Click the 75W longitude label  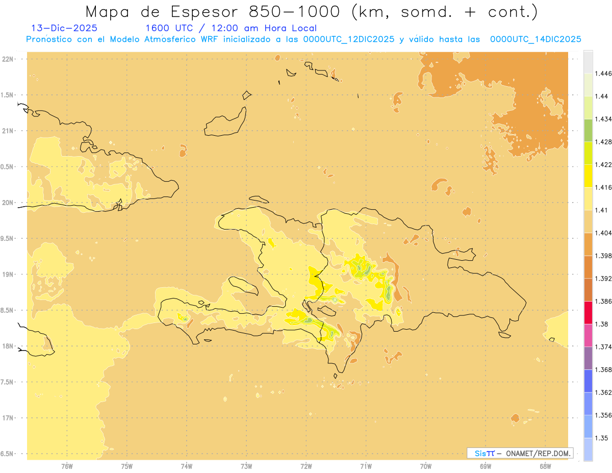coord(126,466)
